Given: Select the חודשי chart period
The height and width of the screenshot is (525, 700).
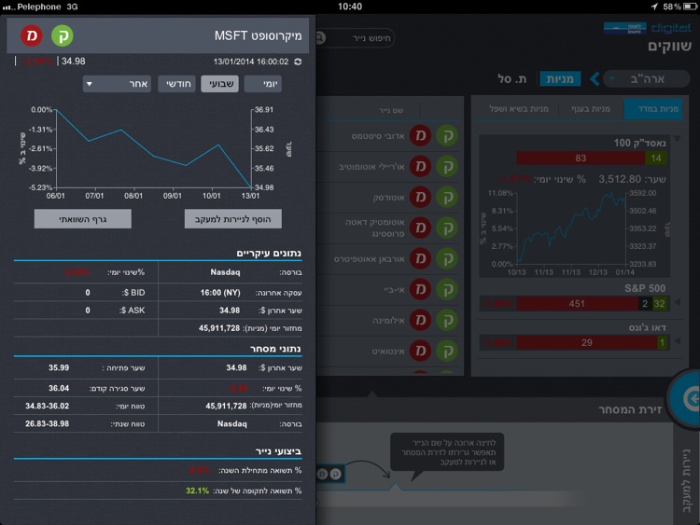Looking at the screenshot, I should [176, 84].
